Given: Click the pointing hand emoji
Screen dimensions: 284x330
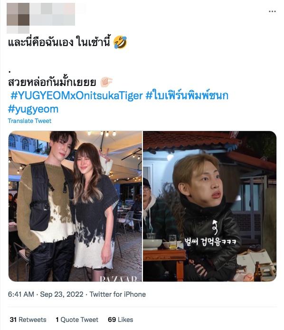Looking at the screenshot, I should (106, 82).
